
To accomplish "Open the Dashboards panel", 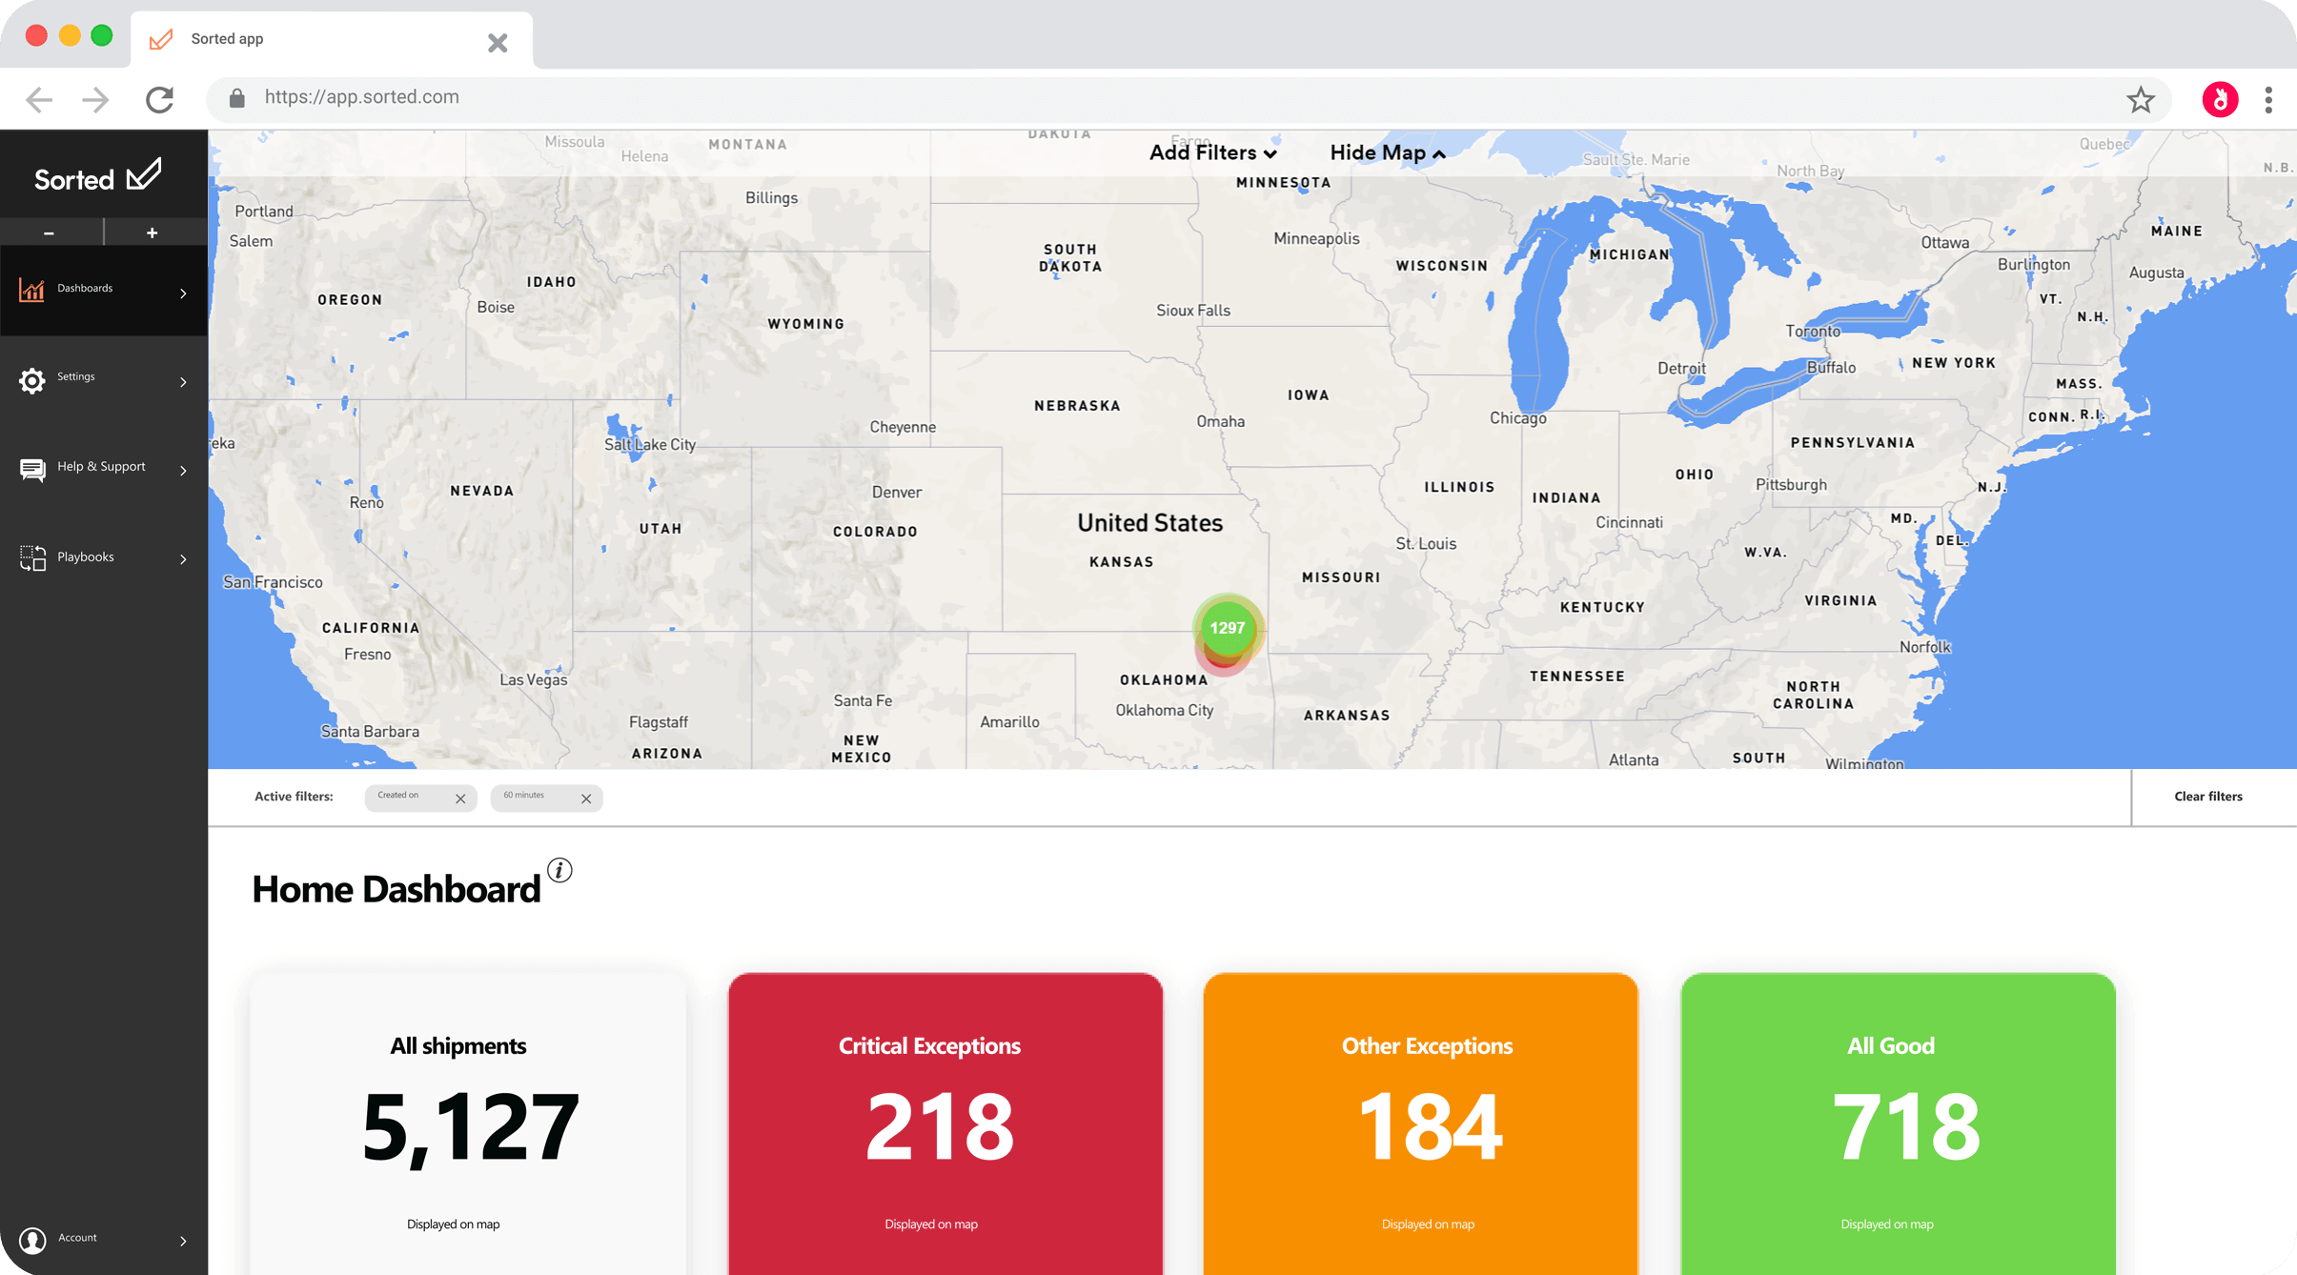I will [102, 288].
